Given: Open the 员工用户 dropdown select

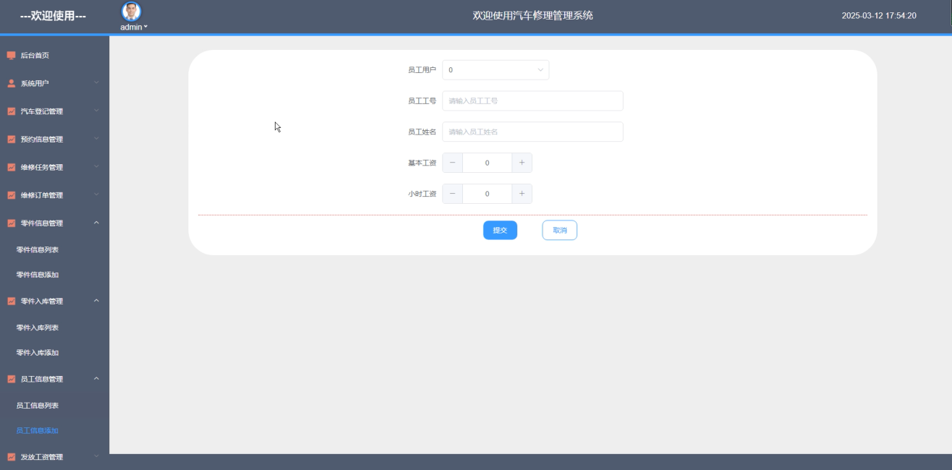Looking at the screenshot, I should point(496,70).
